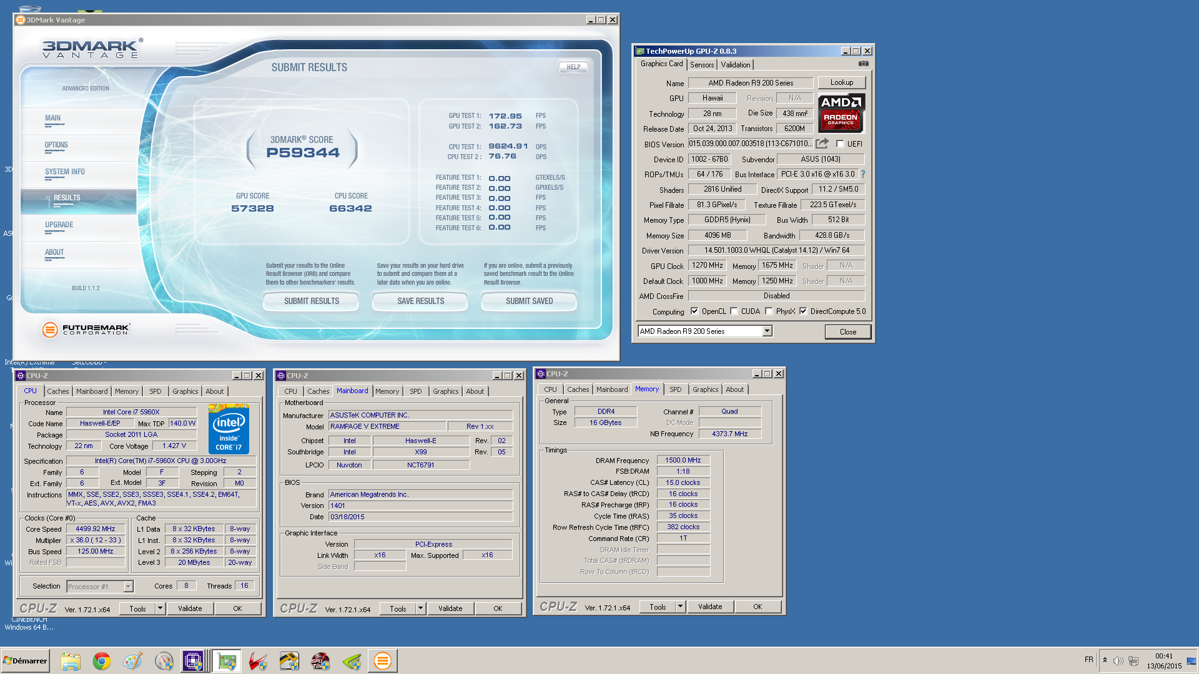The width and height of the screenshot is (1199, 674).
Task: Open Paint from the taskbar
Action: click(132, 661)
